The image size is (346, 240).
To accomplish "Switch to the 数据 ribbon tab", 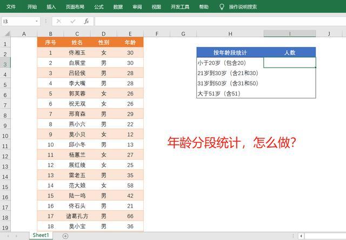I will pyautogui.click(x=118, y=7).
